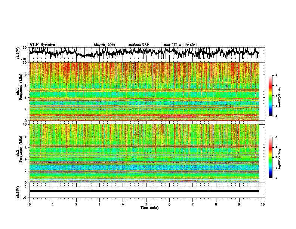Click the "start UT = 13:40: 1" label
The width and height of the screenshot is (296, 229).
coord(181,45)
